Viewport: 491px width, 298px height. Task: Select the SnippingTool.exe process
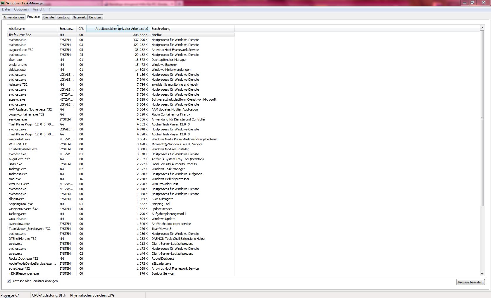pyautogui.click(x=120, y=204)
